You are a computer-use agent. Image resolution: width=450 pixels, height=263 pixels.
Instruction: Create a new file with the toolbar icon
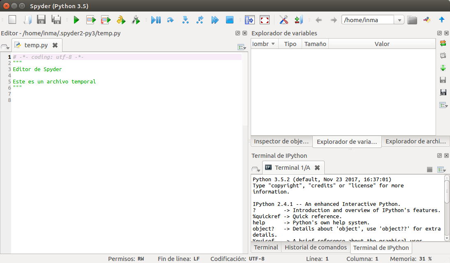[12, 19]
